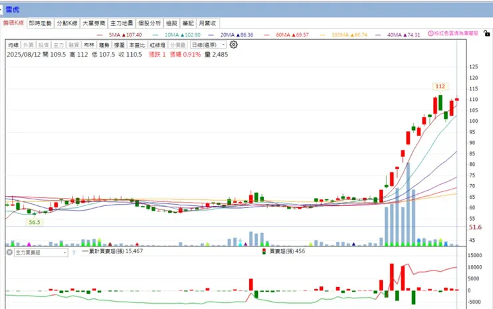
Task: Toggle the 均線 moving average overlay
Action: [x=13, y=45]
